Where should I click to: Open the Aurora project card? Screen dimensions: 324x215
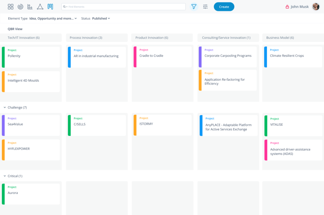click(31, 194)
